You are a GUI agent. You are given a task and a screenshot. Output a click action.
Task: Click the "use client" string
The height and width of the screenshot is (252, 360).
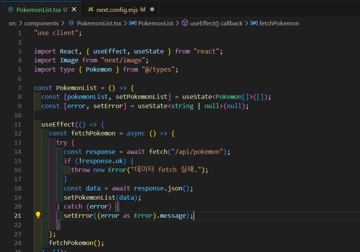tap(56, 33)
